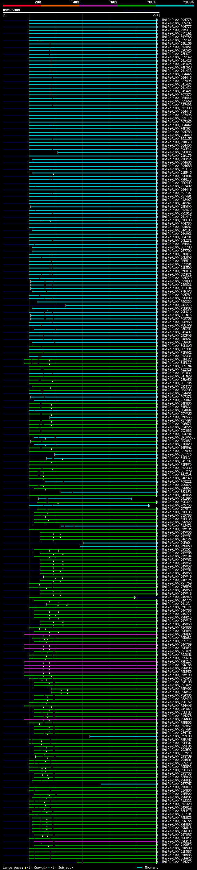Select the UniRef100_O64445 hit label

(177, 74)
